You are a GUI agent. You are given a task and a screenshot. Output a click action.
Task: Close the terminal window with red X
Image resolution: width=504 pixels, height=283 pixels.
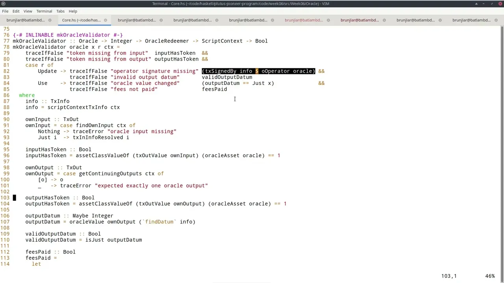pos(500,4)
